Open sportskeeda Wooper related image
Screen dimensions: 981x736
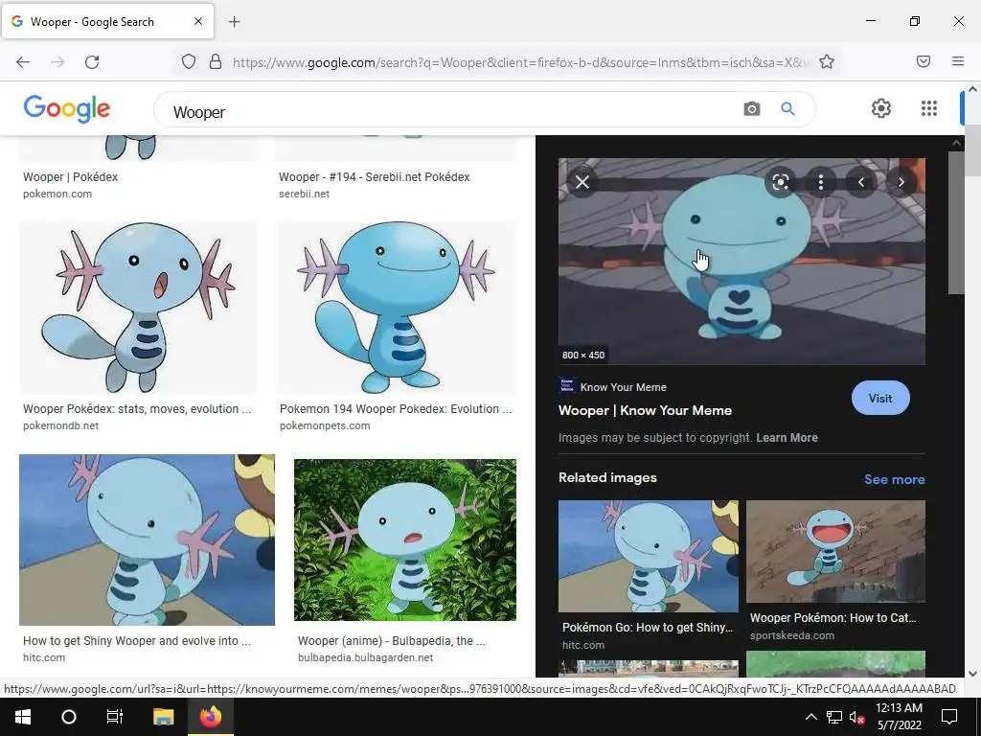pos(835,551)
